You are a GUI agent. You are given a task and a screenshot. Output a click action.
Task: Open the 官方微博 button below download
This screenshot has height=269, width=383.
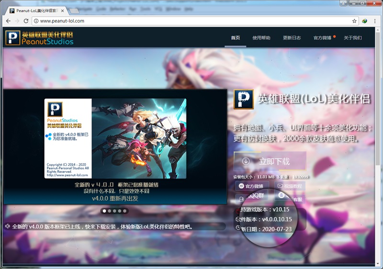[x=252, y=186]
